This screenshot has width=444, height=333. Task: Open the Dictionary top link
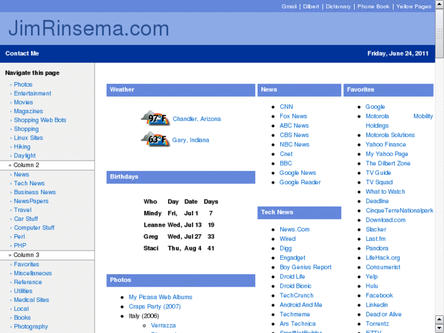[x=338, y=7]
